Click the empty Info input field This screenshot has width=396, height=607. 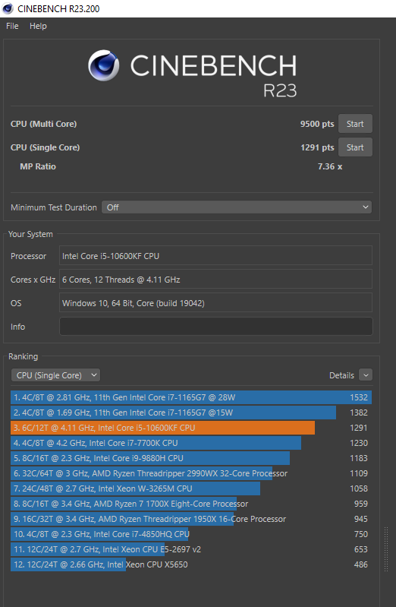(215, 327)
